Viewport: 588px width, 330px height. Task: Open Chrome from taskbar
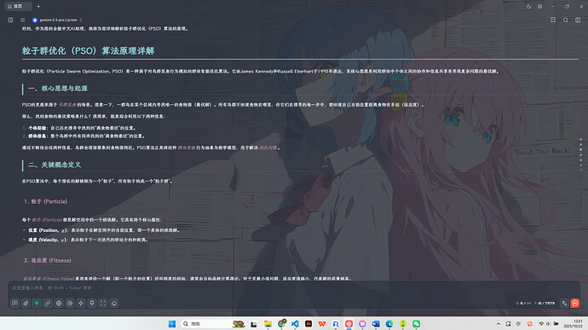click(281, 324)
